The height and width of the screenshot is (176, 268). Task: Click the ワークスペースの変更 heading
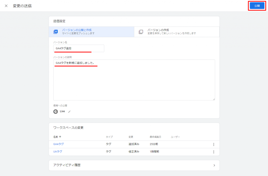[68, 128]
